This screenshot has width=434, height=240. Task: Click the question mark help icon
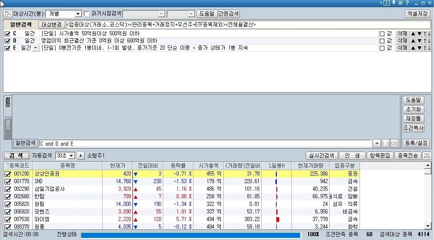[x=407, y=3]
